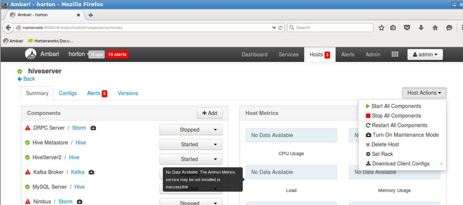Select Start All Components
This screenshot has width=463, height=205.
(393, 106)
